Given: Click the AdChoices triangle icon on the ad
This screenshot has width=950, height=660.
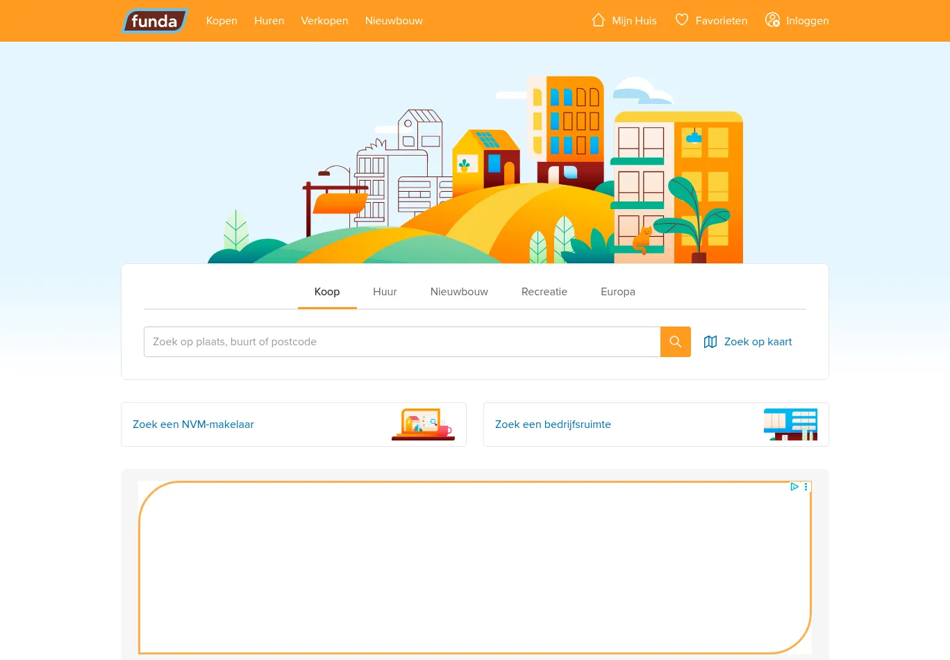Looking at the screenshot, I should 794,487.
